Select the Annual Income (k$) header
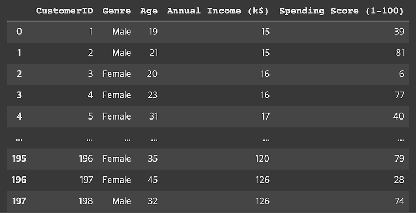 click(218, 11)
